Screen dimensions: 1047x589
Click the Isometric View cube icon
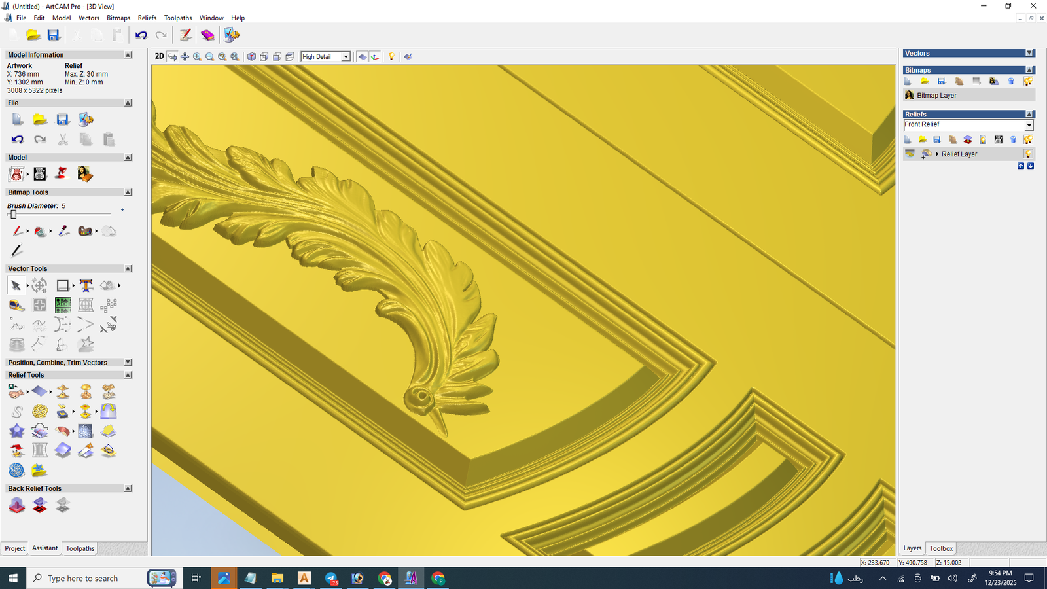pyautogui.click(x=251, y=57)
